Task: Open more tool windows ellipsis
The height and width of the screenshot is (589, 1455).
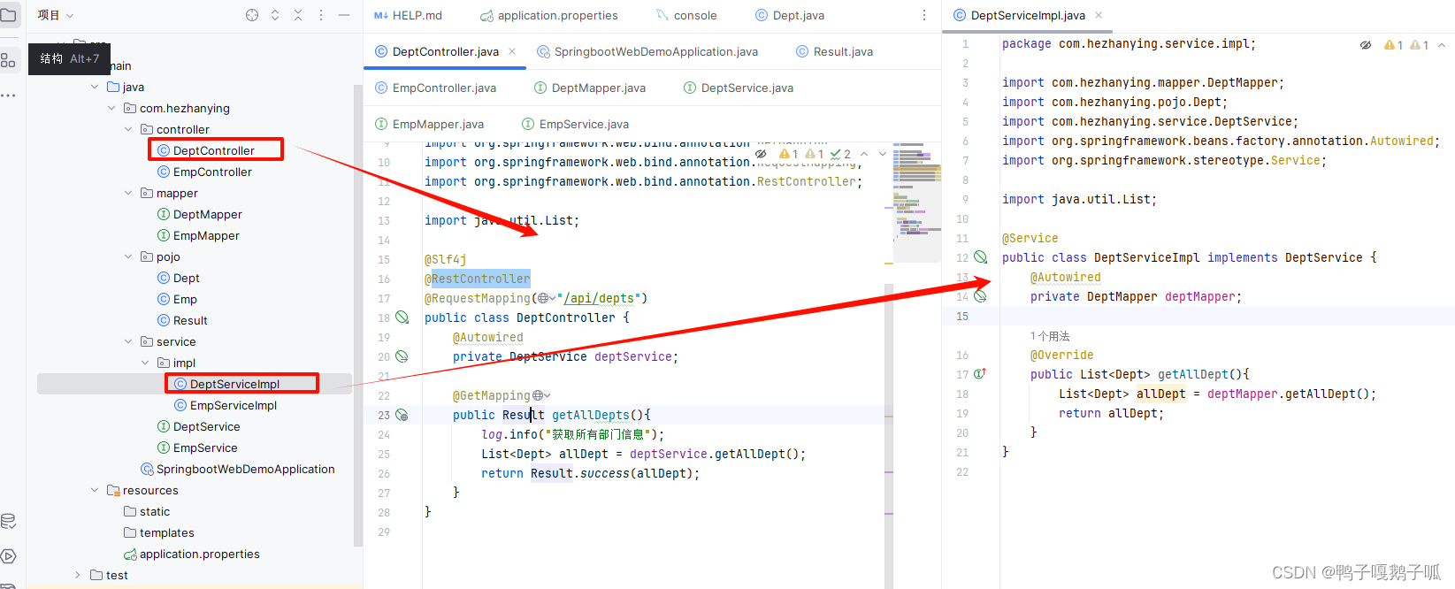Action: (x=9, y=95)
